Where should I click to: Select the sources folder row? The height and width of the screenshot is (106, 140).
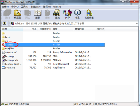[53, 45]
